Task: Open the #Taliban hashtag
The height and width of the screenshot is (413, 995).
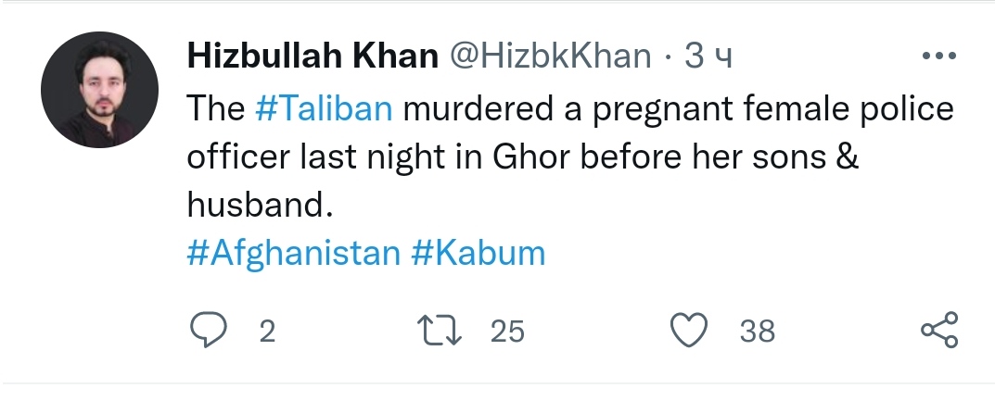Action: 324,109
